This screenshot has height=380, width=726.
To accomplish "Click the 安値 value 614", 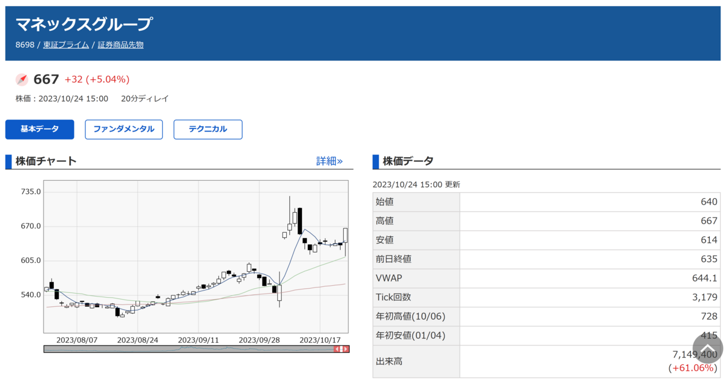I will (x=709, y=240).
